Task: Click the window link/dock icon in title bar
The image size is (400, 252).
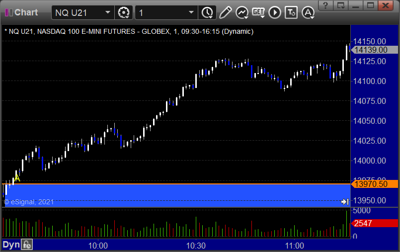Action: 340,5
